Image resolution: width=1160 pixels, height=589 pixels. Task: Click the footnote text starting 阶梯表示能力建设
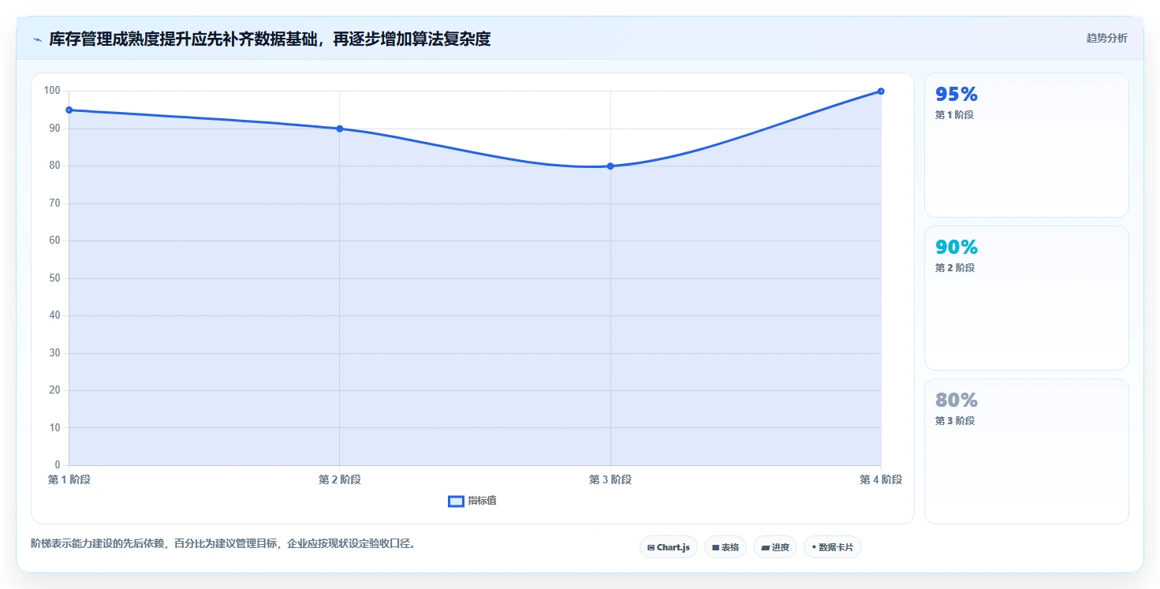[x=223, y=543]
